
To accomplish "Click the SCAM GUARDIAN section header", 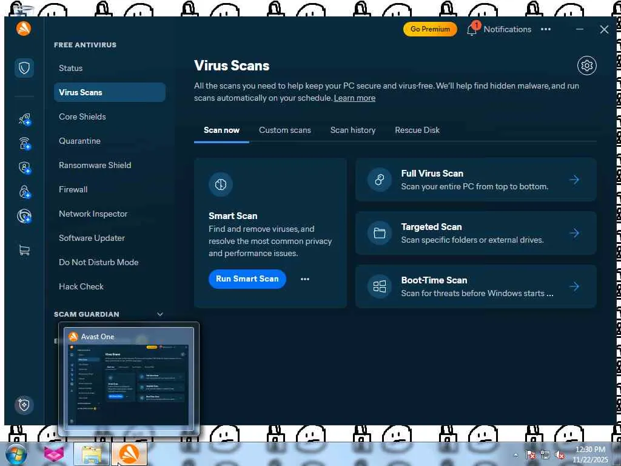I will (86, 314).
